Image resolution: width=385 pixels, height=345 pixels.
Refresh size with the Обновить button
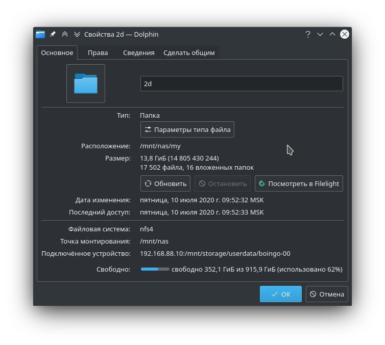165,183
